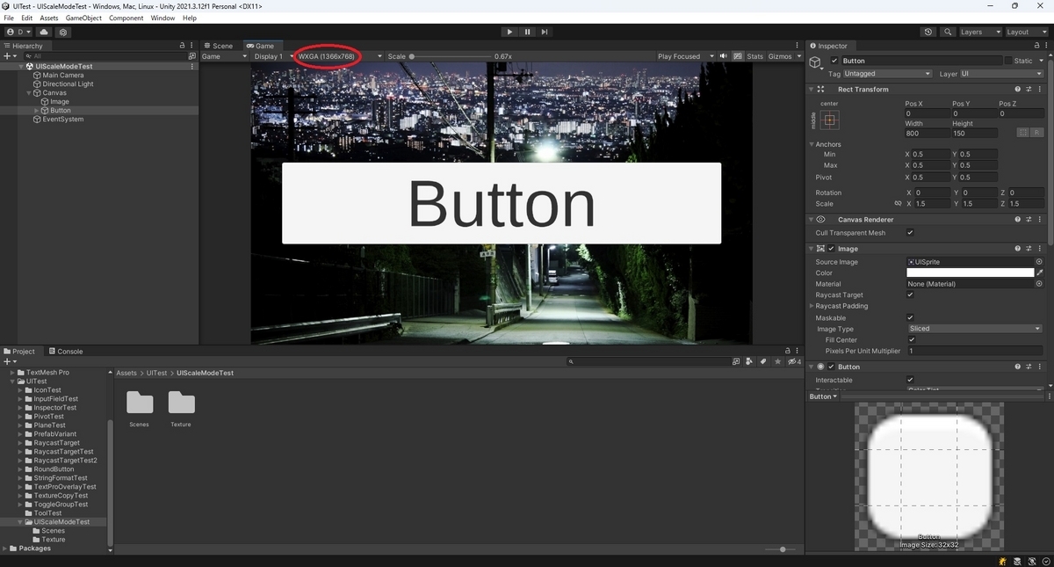
Task: Open the Assets menu
Action: (49, 18)
